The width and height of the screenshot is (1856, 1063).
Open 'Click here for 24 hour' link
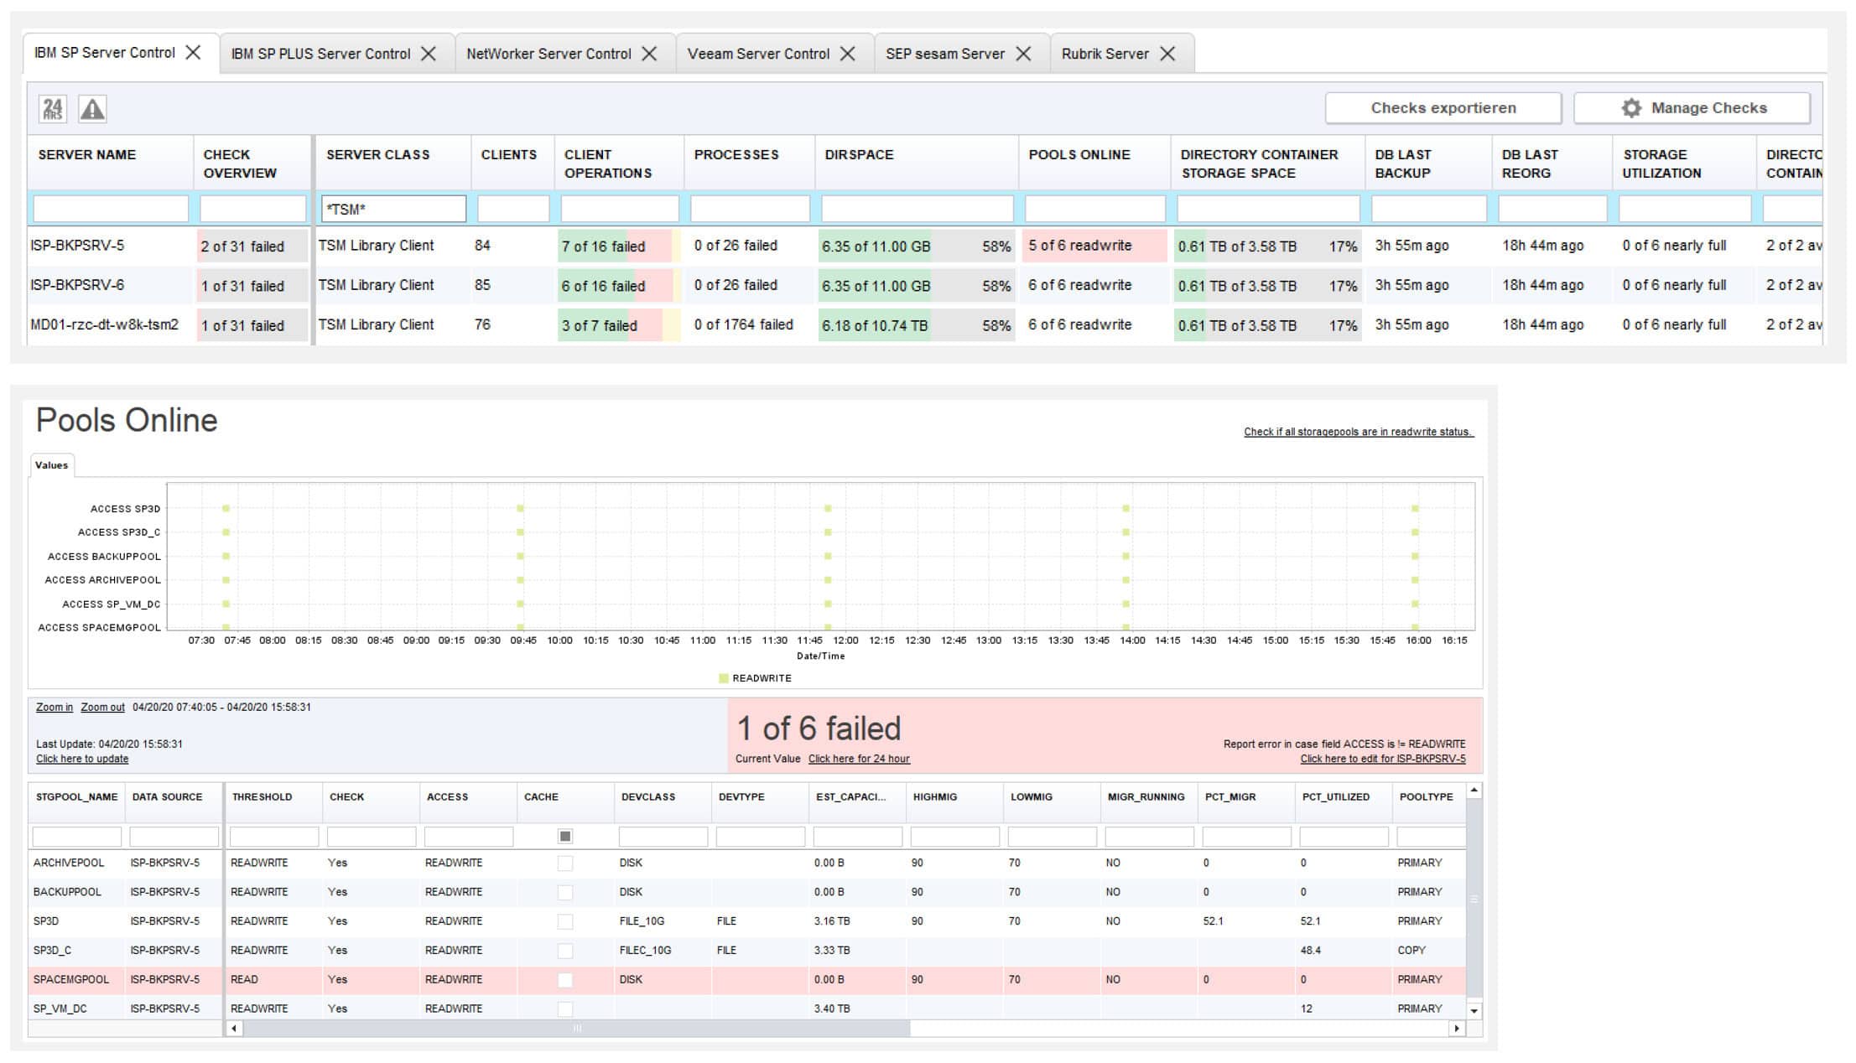pos(858,759)
